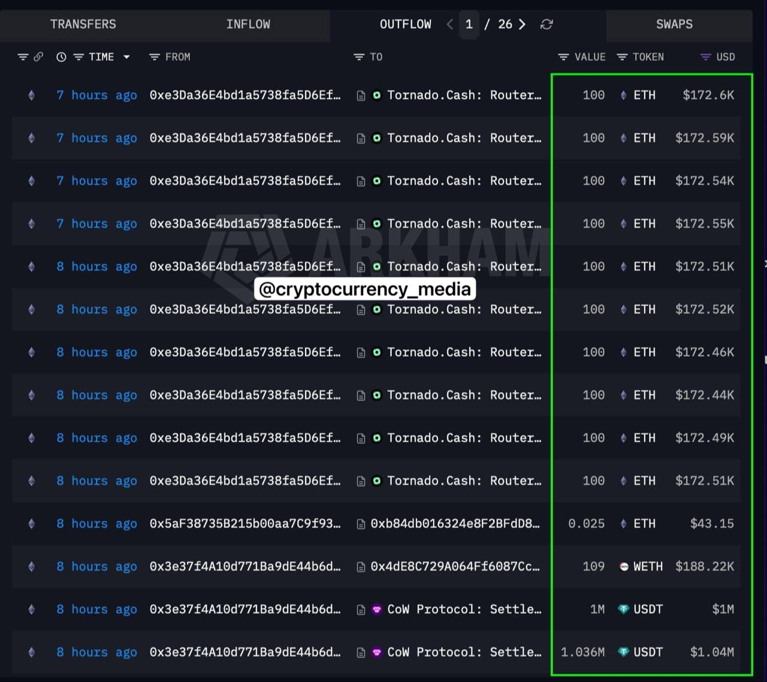Open transaction time of $43.15 row
The height and width of the screenshot is (682, 767).
pyautogui.click(x=96, y=524)
